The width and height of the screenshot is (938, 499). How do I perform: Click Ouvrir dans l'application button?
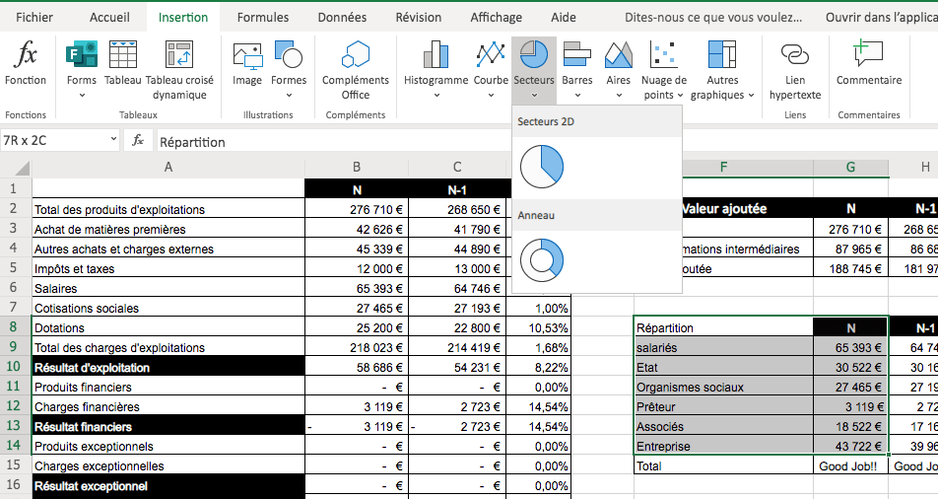[881, 18]
